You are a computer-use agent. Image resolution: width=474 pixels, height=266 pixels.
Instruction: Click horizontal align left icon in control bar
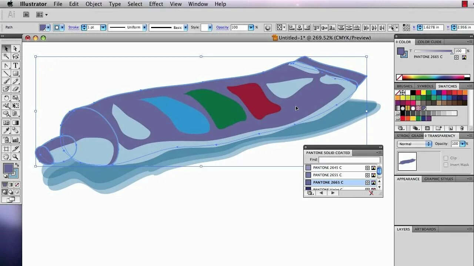coord(291,28)
